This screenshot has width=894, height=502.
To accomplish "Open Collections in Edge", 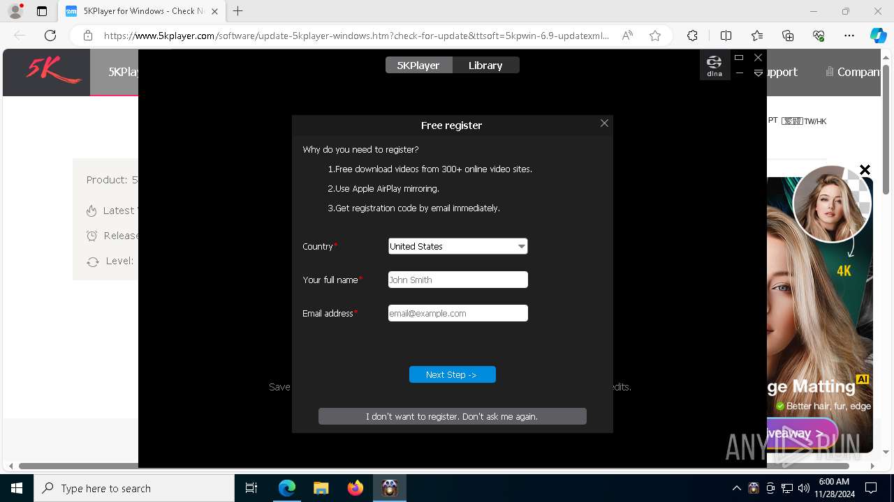I will [x=788, y=36].
